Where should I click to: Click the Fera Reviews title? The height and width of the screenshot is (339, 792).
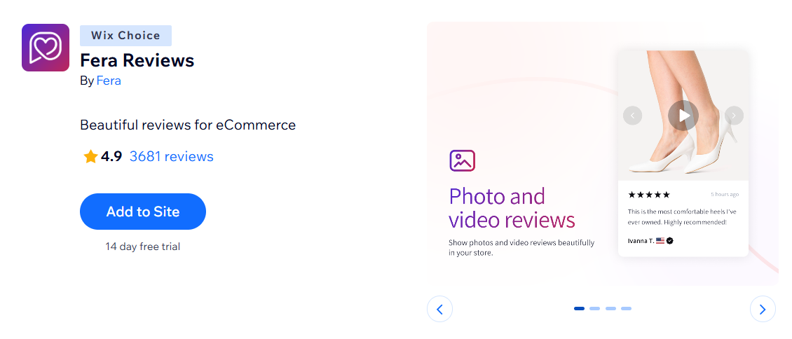[137, 60]
